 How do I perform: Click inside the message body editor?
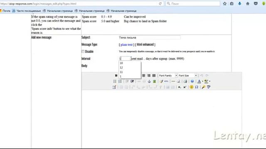click(162, 119)
